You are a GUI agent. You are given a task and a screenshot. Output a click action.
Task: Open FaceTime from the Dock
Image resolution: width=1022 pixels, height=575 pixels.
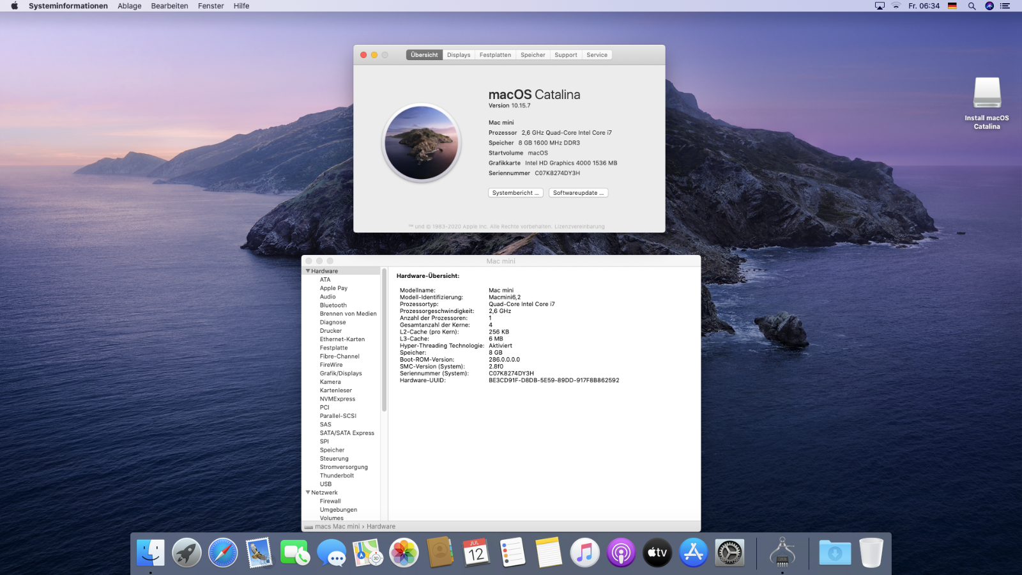(295, 553)
